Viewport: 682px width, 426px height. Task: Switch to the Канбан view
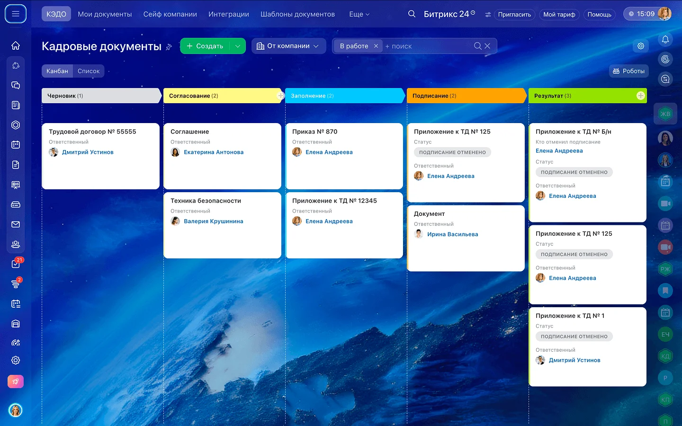(57, 71)
